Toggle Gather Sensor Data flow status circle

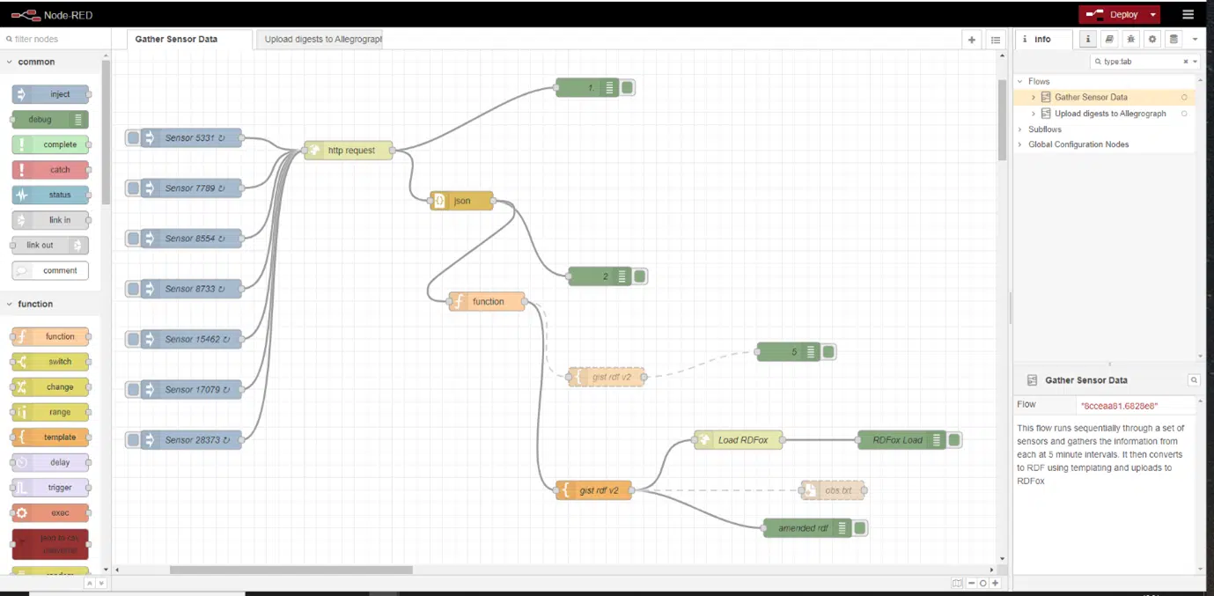(x=1184, y=97)
